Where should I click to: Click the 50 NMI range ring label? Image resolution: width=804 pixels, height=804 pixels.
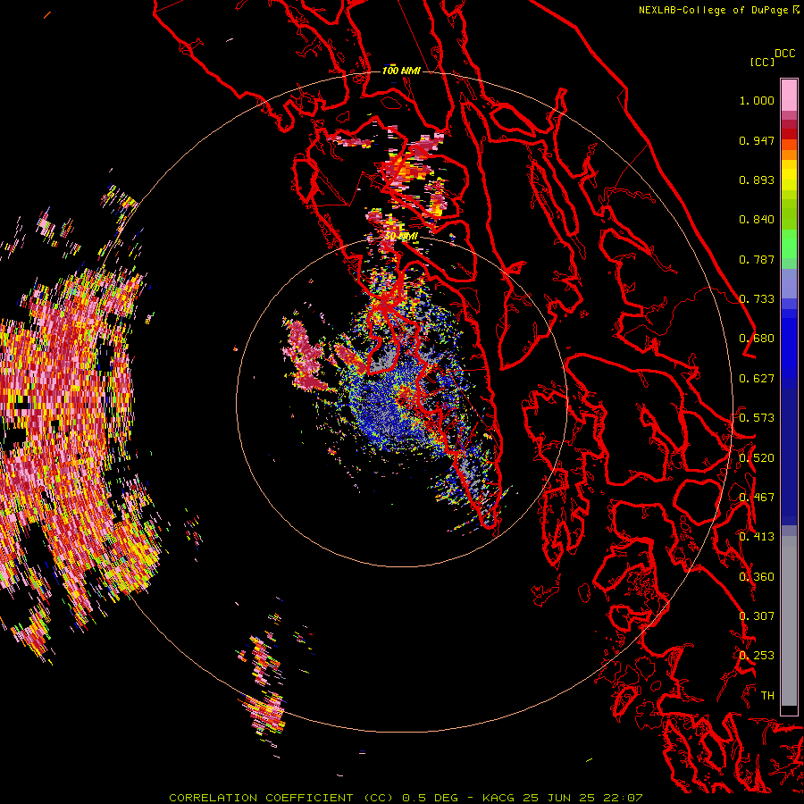[x=401, y=237]
